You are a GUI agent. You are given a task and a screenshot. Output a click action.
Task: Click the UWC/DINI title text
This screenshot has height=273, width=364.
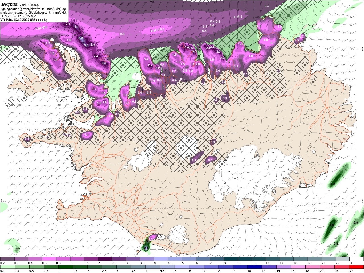tap(9, 5)
